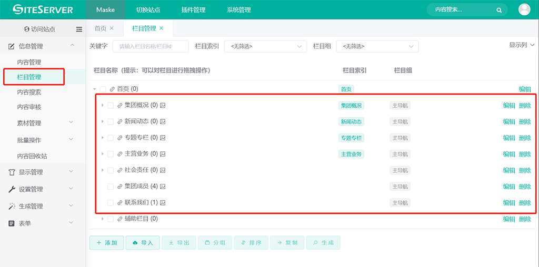Expand the 专题专栏 tree node
The image size is (539, 267).
pyautogui.click(x=103, y=138)
